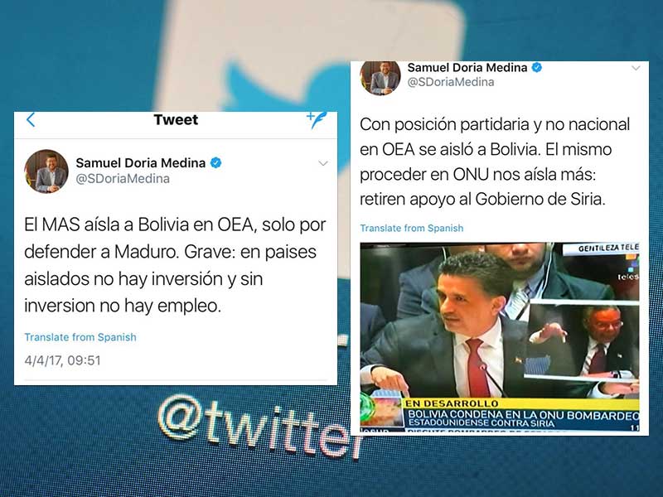This screenshot has height=497, width=663.
Task: Expand the left tweet's options chevron
Action: coord(323,163)
